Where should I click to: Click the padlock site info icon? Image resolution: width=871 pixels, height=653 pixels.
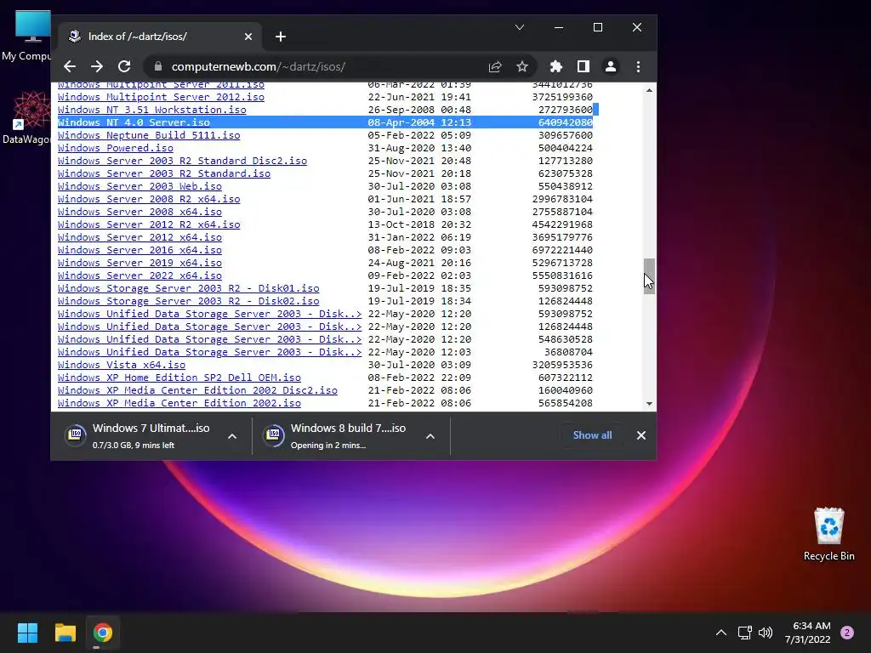tap(158, 66)
